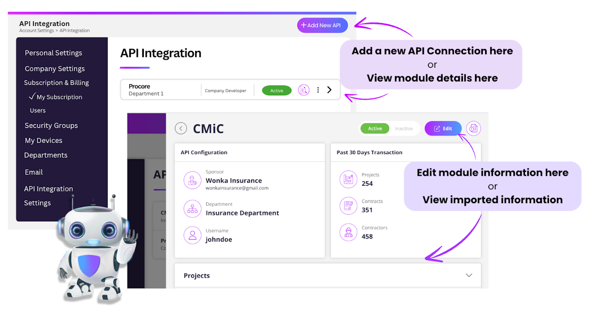Click the imported information report icon beside Edit
This screenshot has height=310, width=592.
(473, 129)
